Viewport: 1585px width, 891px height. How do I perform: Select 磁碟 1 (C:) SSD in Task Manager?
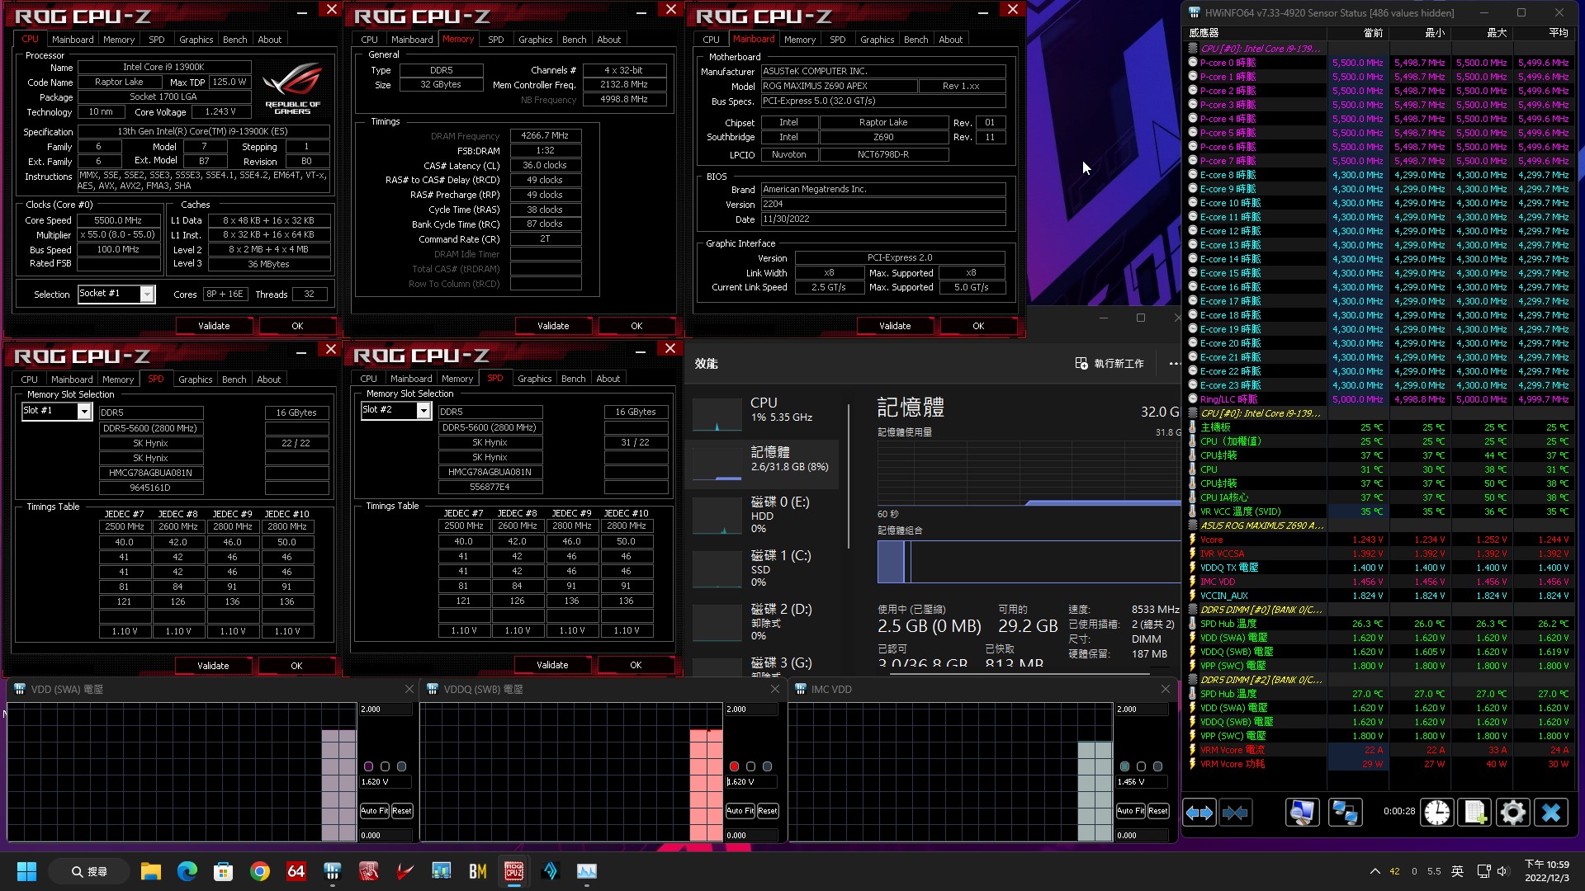point(764,568)
